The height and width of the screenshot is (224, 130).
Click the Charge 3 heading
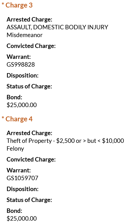pos(19,5)
